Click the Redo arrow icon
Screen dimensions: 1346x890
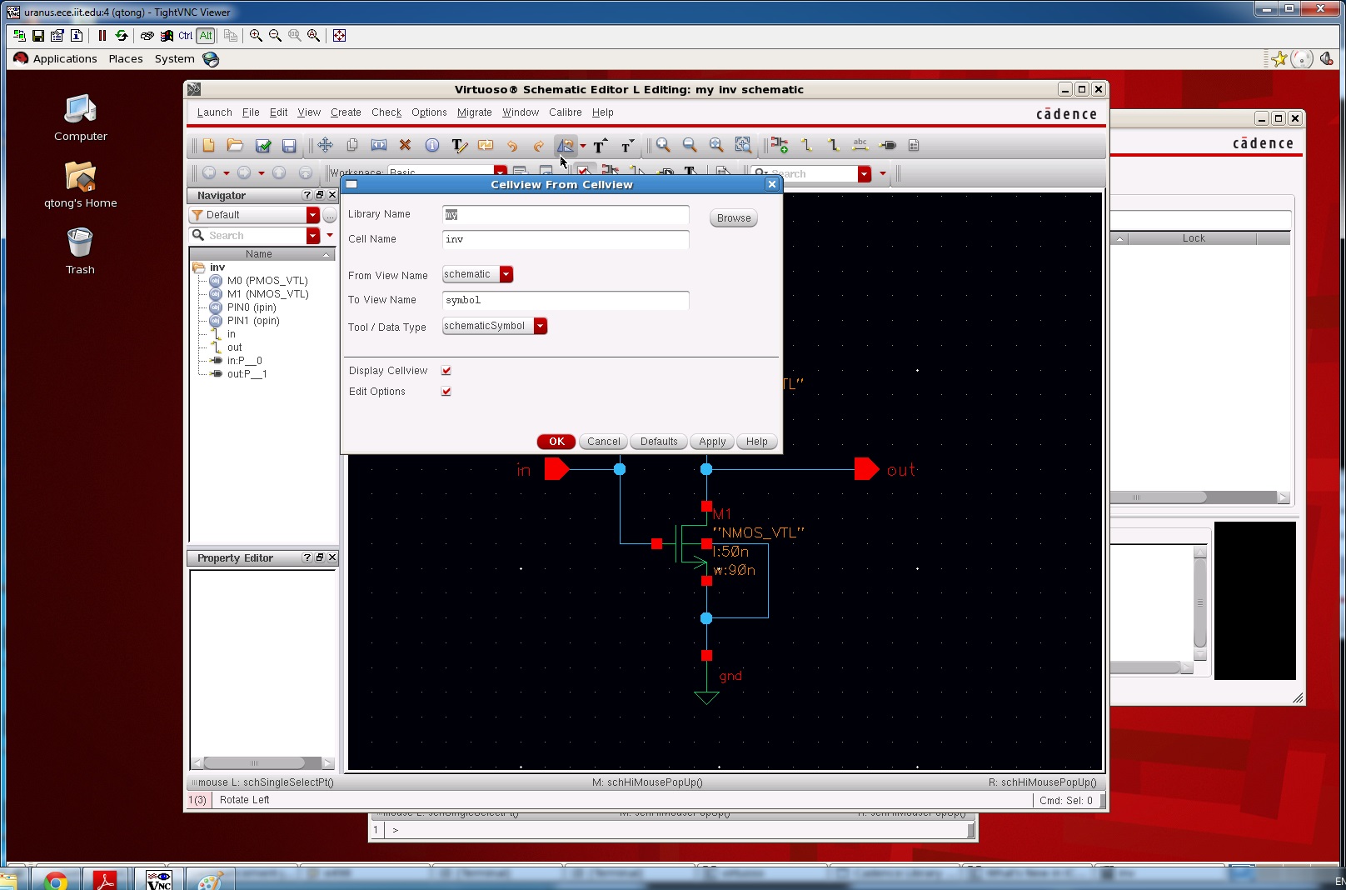click(539, 145)
